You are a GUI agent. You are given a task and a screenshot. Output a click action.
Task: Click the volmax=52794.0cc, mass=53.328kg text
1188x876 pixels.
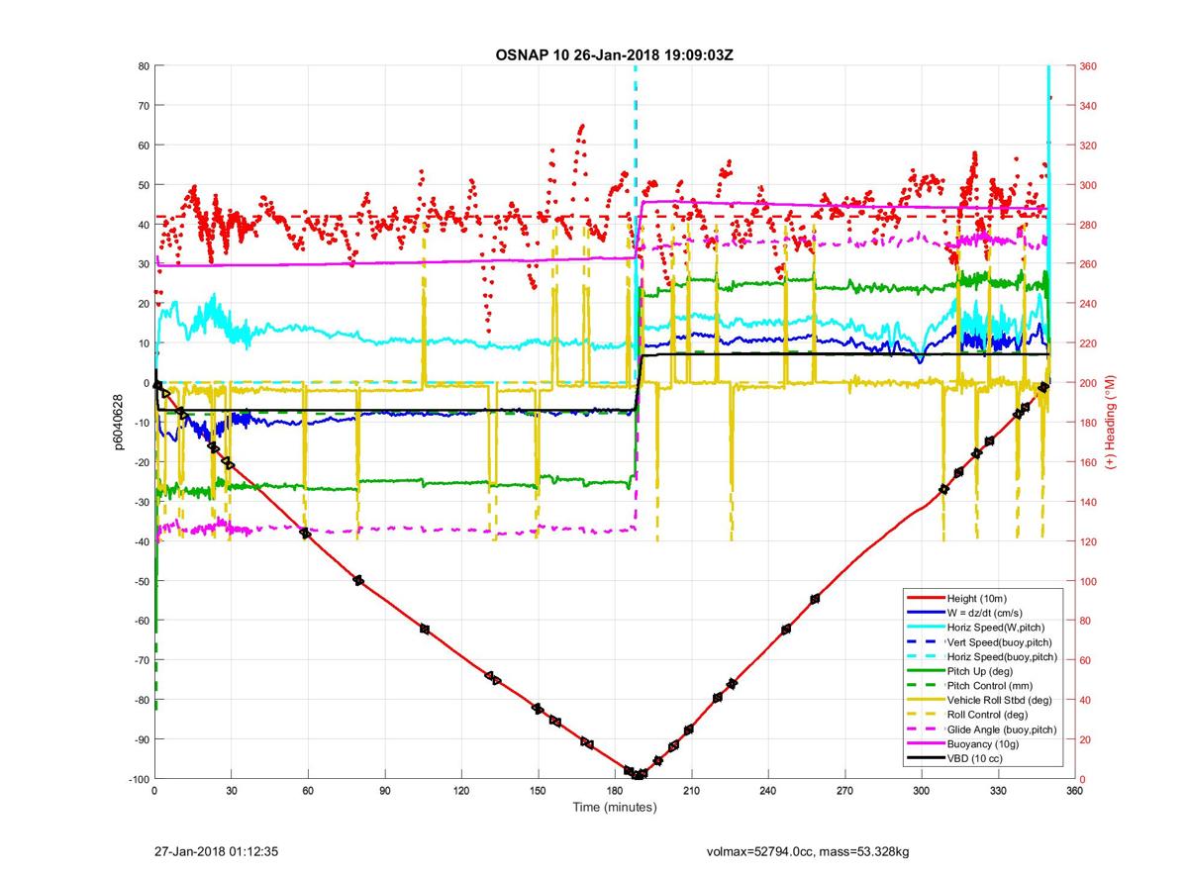(809, 851)
